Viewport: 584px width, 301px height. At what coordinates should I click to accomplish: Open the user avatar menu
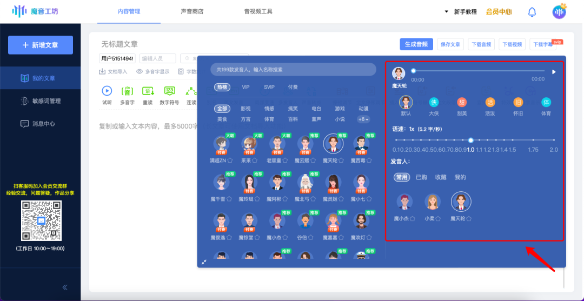point(560,11)
